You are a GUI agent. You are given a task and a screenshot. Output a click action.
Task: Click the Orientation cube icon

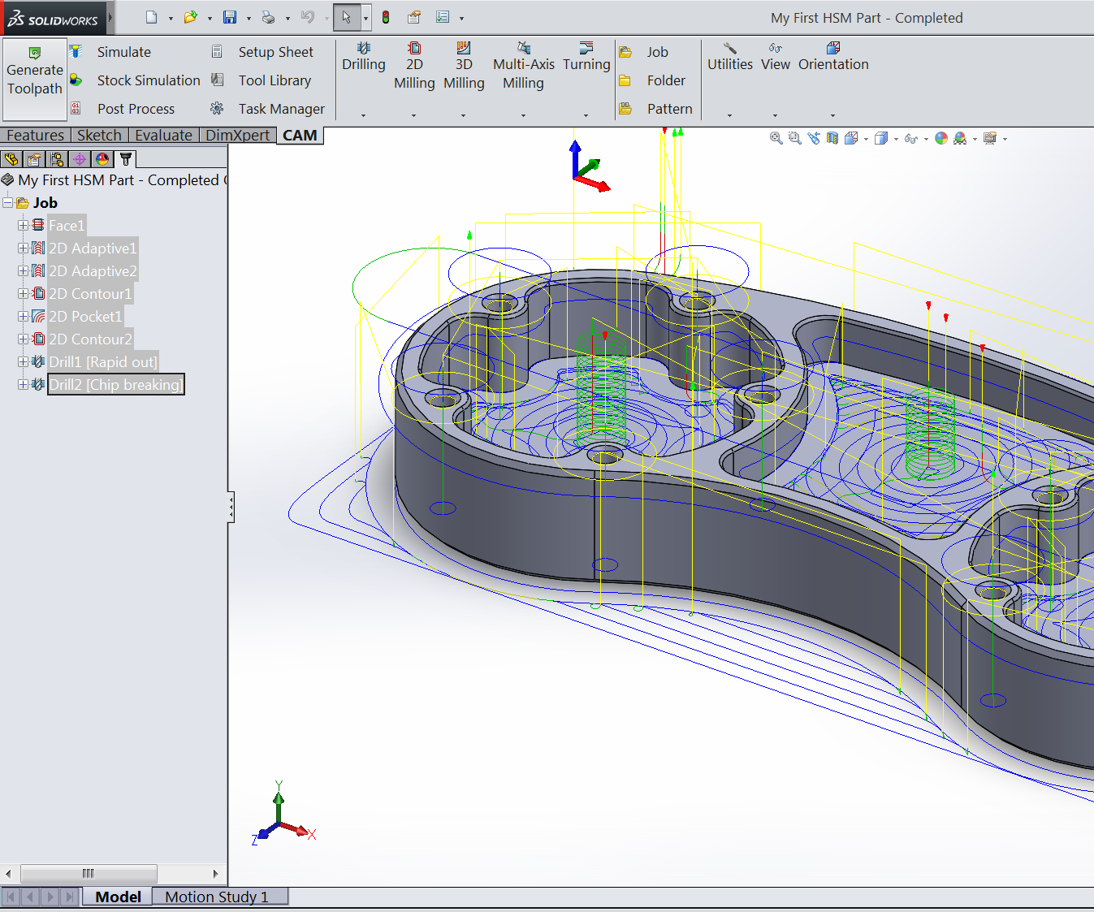tap(833, 49)
